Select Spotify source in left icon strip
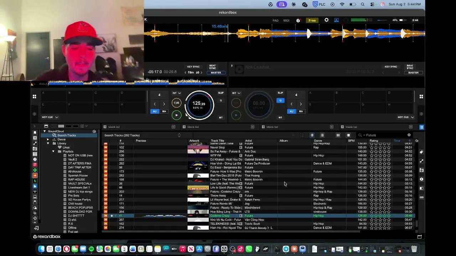The width and height of the screenshot is (456, 256). point(35,170)
